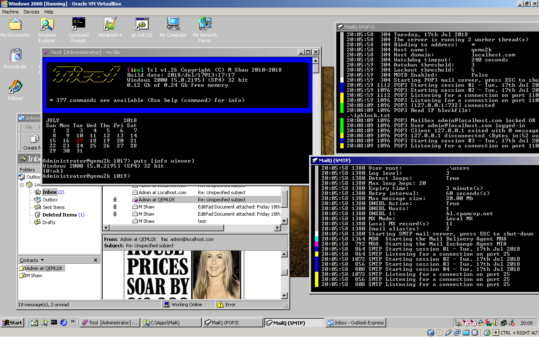This screenshot has height=337, width=539.
Task: Click the preview pane scroll down arrow
Action: click(284, 296)
